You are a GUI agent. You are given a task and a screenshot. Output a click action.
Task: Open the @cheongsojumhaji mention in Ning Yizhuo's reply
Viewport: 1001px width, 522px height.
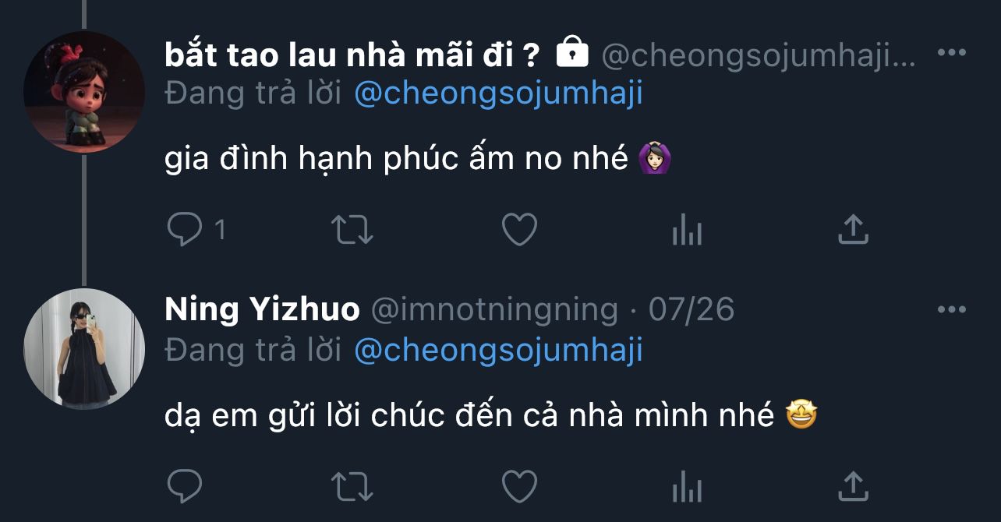pyautogui.click(x=499, y=351)
